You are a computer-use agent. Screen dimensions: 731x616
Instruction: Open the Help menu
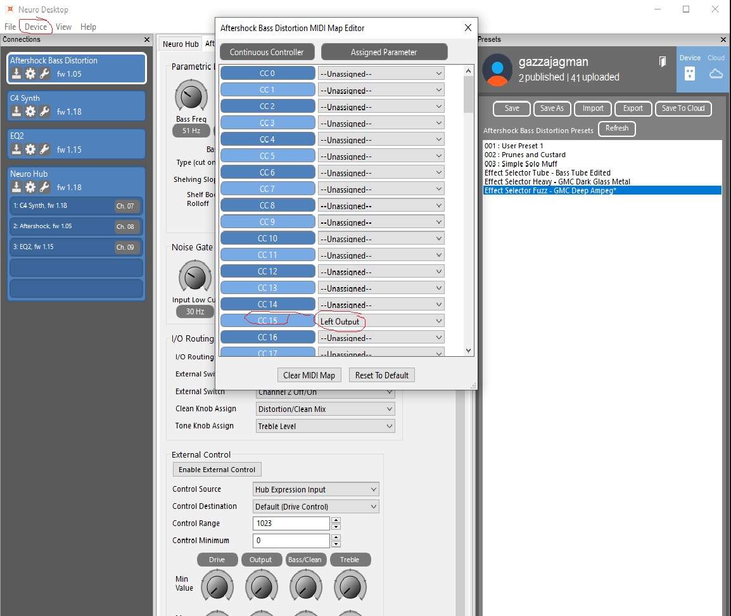pyautogui.click(x=88, y=27)
